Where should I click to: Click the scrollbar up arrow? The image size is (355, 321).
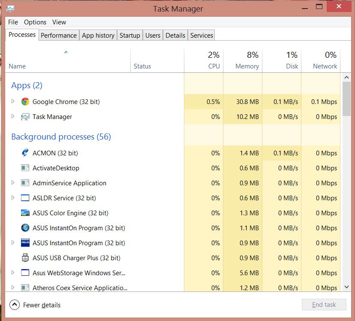(x=346, y=77)
